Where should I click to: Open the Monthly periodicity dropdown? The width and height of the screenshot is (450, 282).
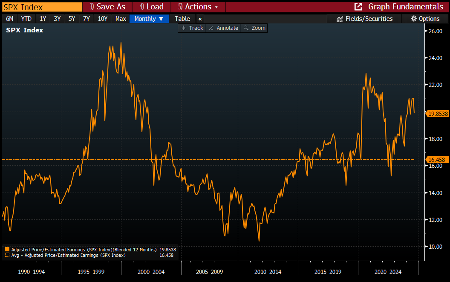point(149,19)
